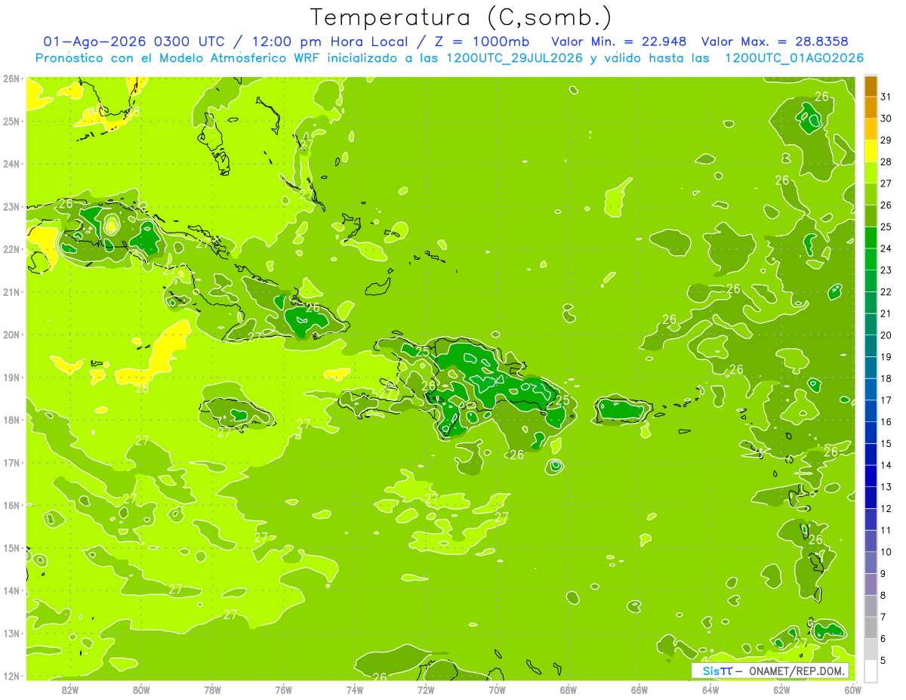The image size is (906, 700).
Task: Click the "26N" latitude axis label
Action: tap(11, 79)
